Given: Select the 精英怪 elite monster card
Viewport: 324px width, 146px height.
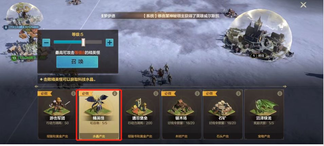Looking at the screenshot, I should click(x=99, y=115).
